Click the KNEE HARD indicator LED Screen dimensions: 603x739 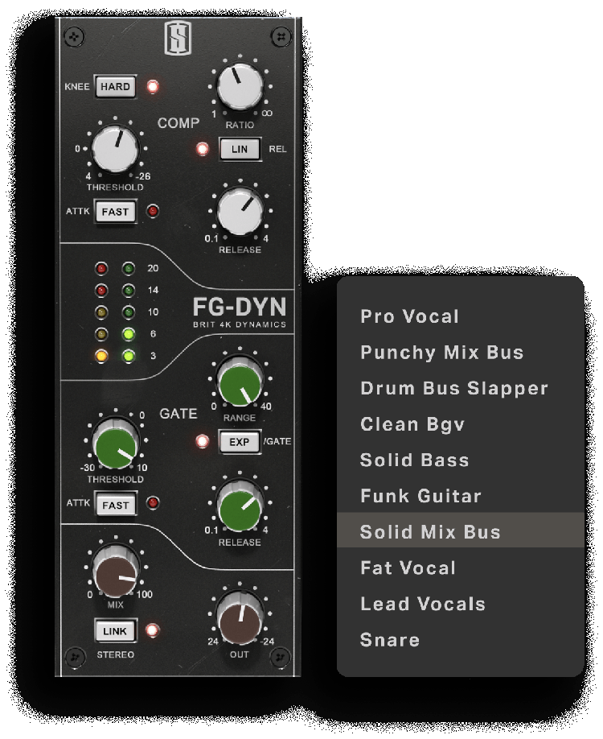(x=153, y=87)
